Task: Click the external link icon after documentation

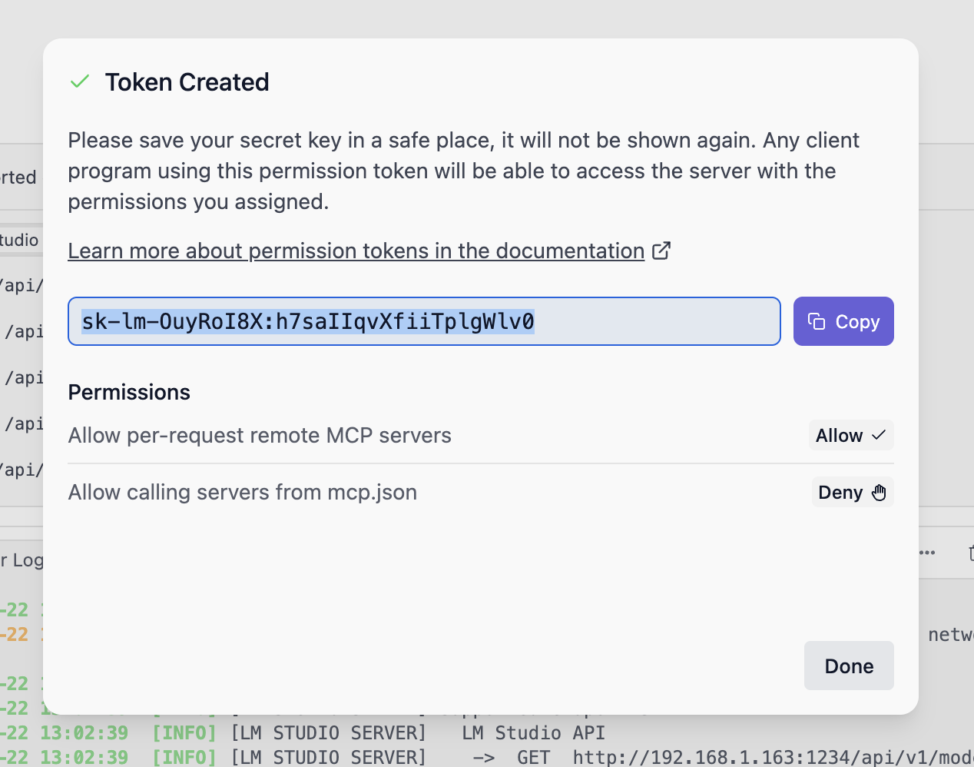Action: pyautogui.click(x=661, y=251)
